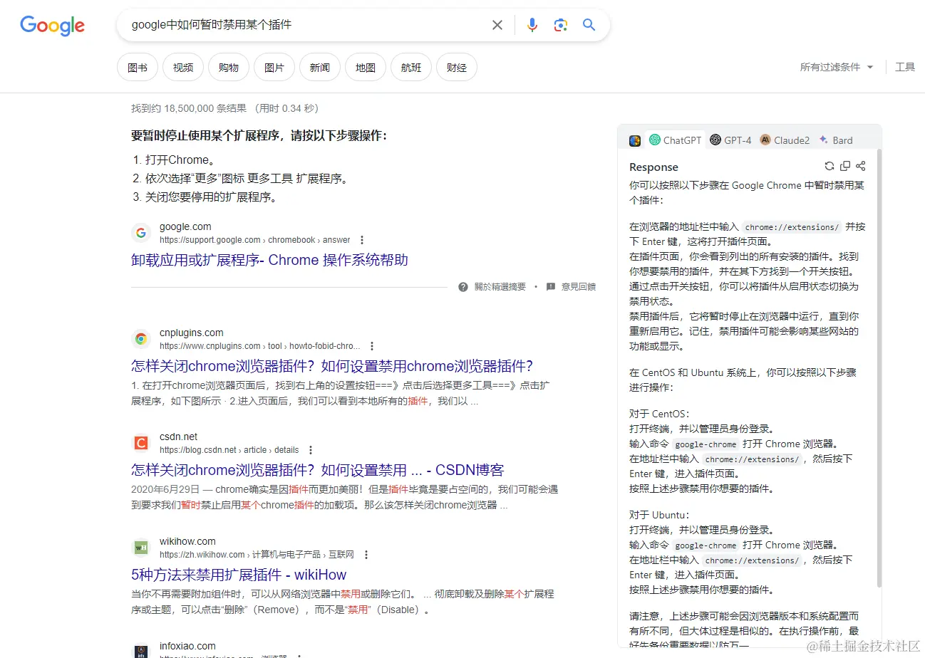
Task: Open the sidebar extension brain logo icon
Action: click(x=635, y=140)
